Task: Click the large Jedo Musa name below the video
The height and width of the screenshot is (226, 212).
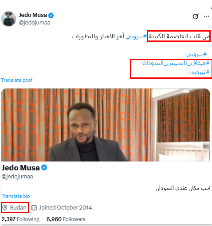Action: [21, 168]
